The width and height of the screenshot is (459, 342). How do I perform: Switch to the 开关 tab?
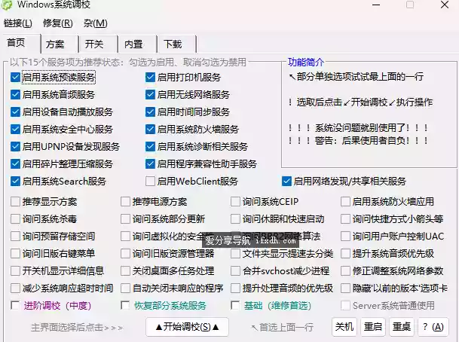click(98, 44)
